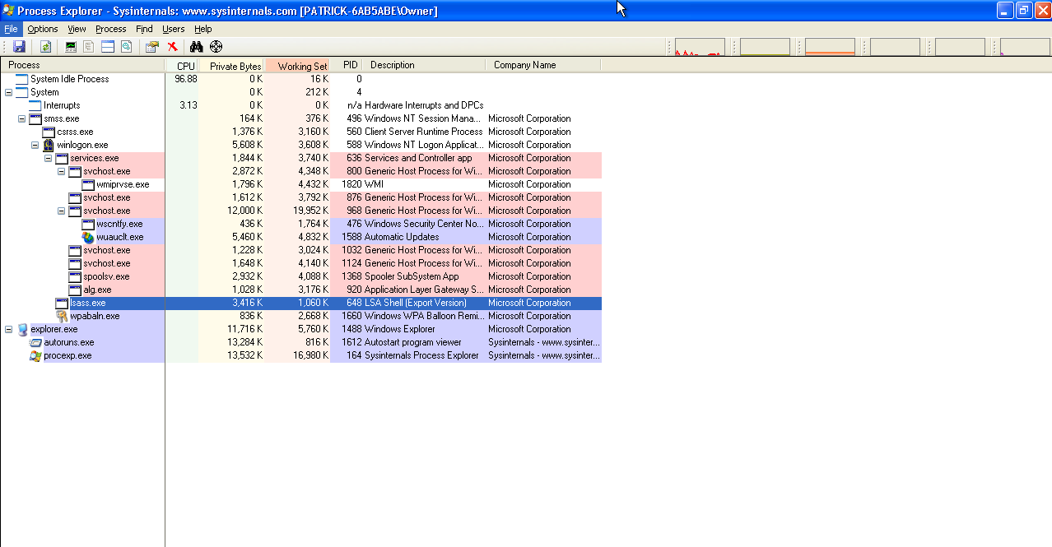Image resolution: width=1052 pixels, height=547 pixels.
Task: Collapse the smss.exe tree node
Action: point(22,118)
